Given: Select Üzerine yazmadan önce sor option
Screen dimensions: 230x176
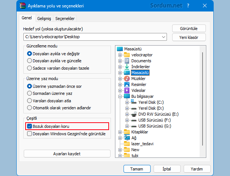Looking at the screenshot, I should coord(29,86).
